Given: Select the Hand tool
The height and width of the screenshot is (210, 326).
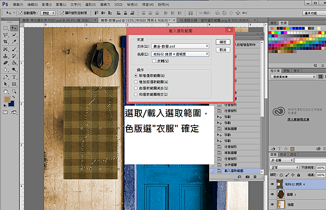Looking at the screenshot, I should click(5, 91).
